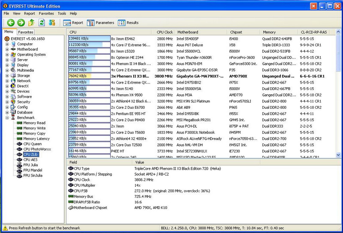Click the Users toolbar icon
343x233 pixels.
(x=52, y=23)
